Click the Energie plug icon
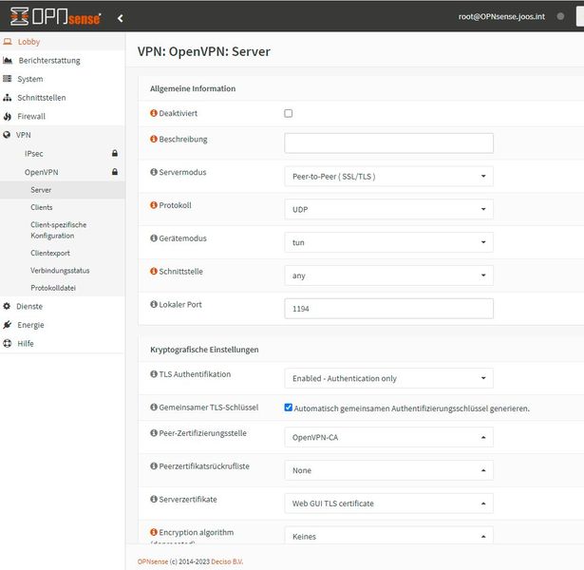This screenshot has height=570, width=584. [x=7, y=325]
